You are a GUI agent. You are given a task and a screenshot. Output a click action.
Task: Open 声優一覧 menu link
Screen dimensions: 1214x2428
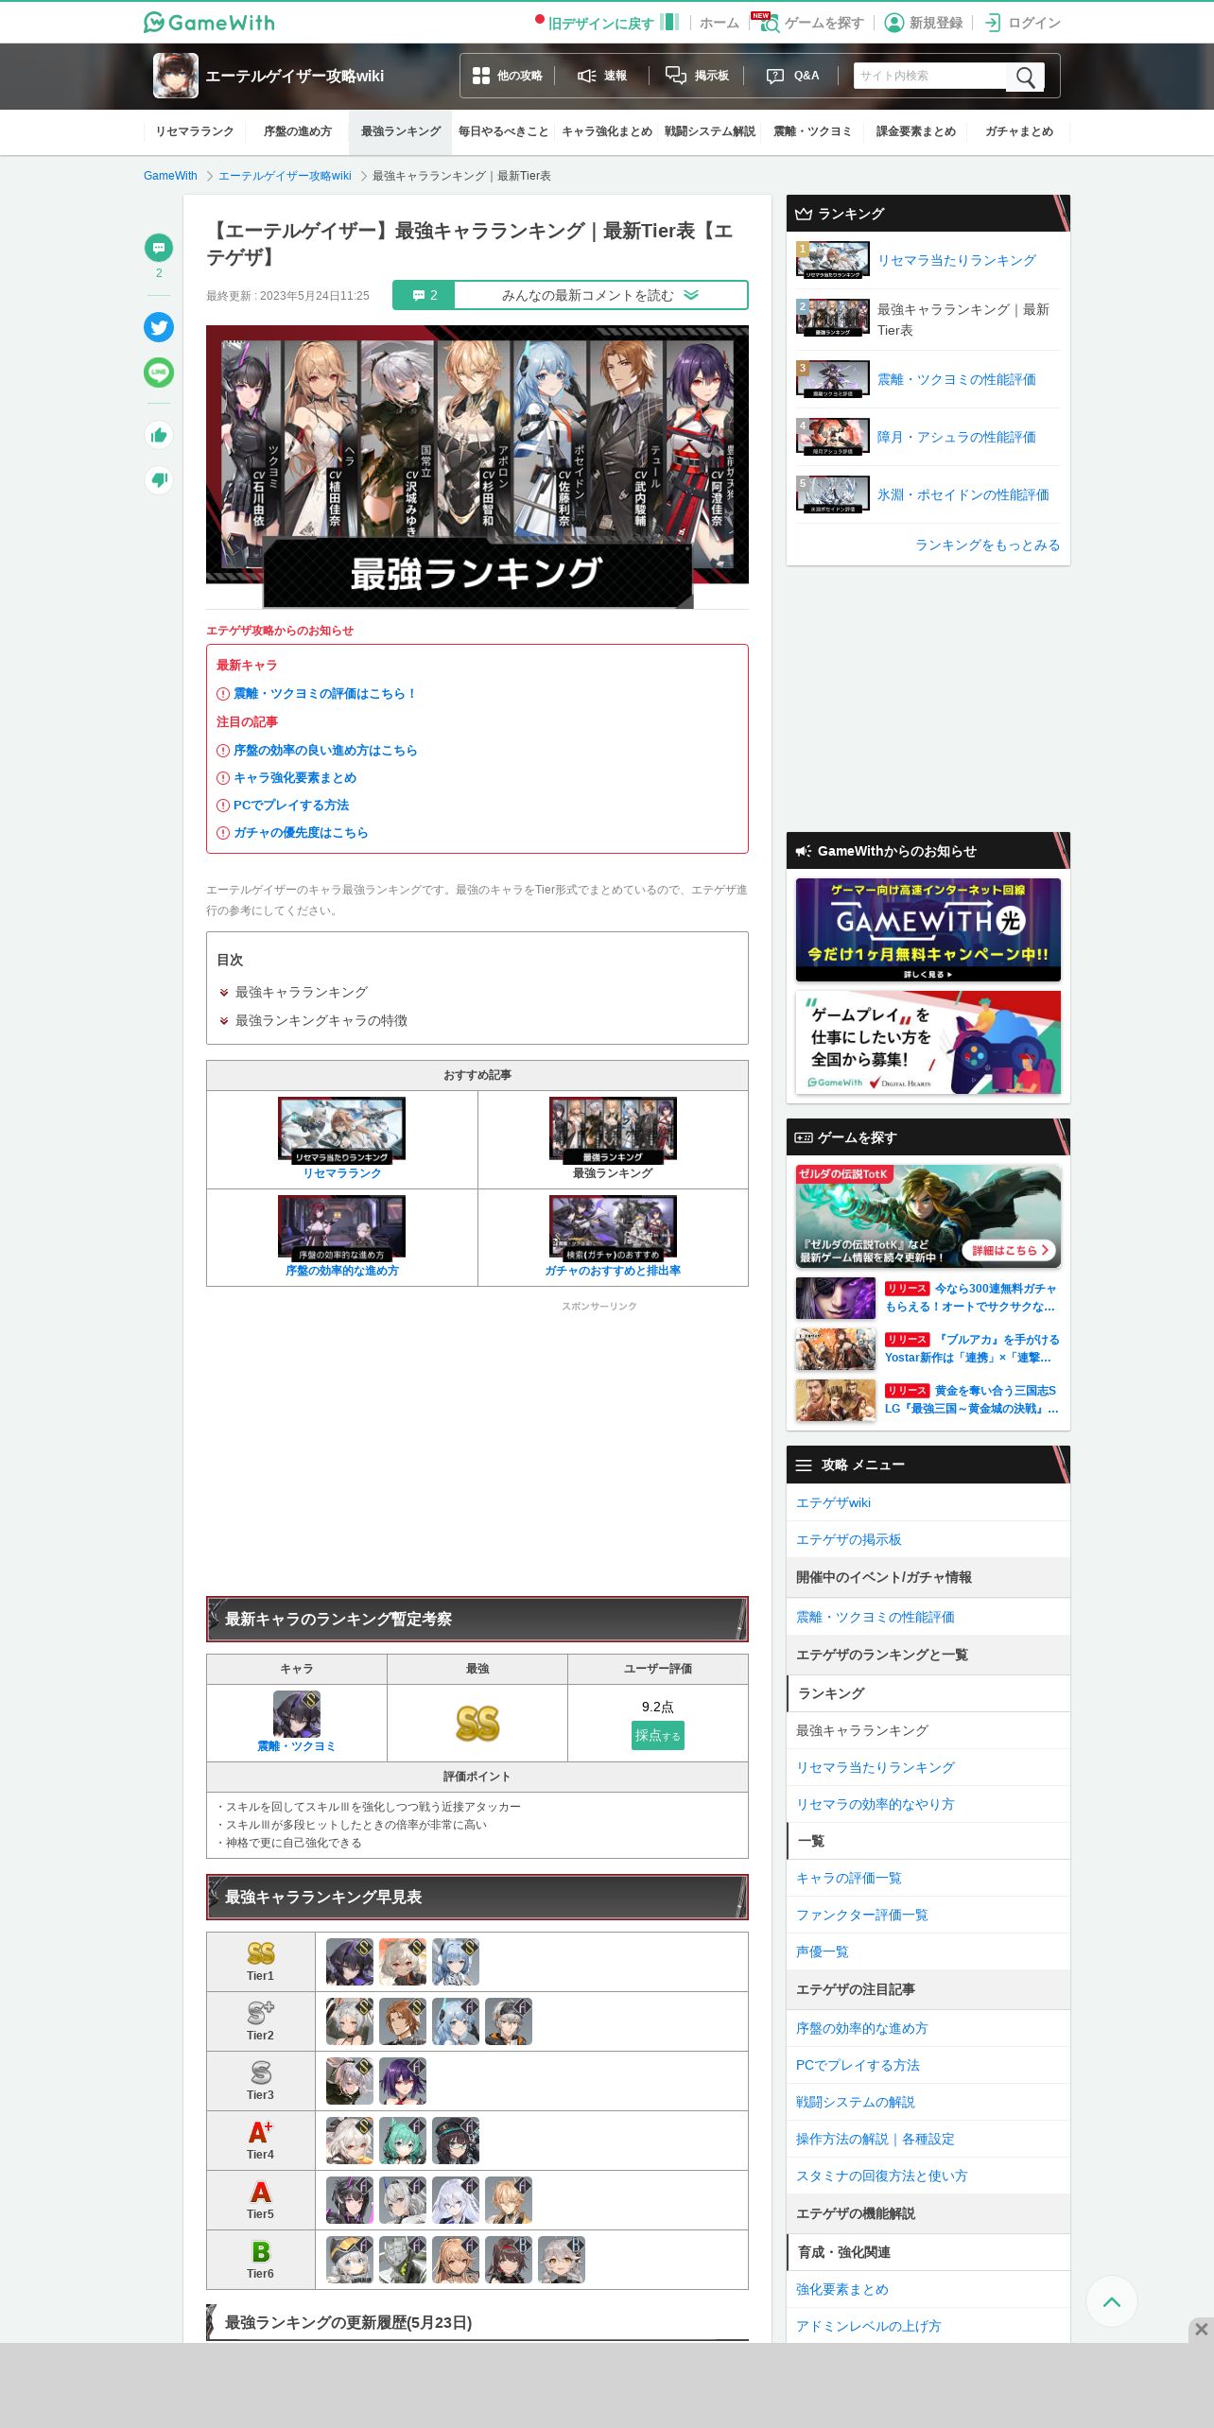822,1951
